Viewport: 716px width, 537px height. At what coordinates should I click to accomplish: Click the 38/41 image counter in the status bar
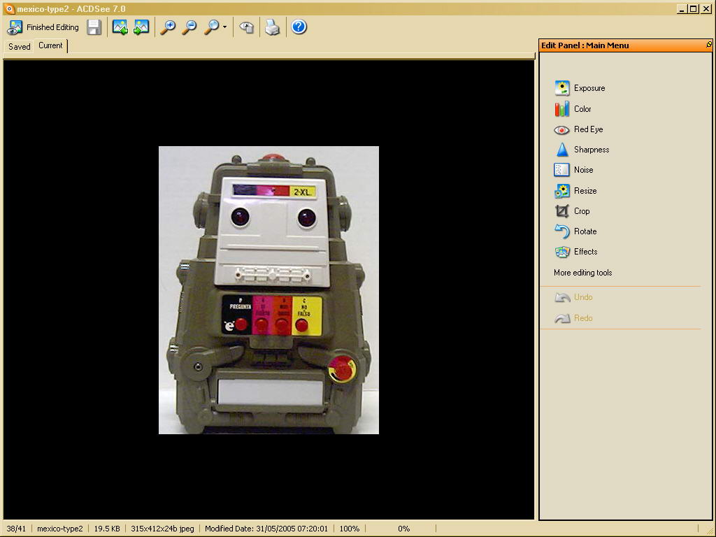(16, 529)
